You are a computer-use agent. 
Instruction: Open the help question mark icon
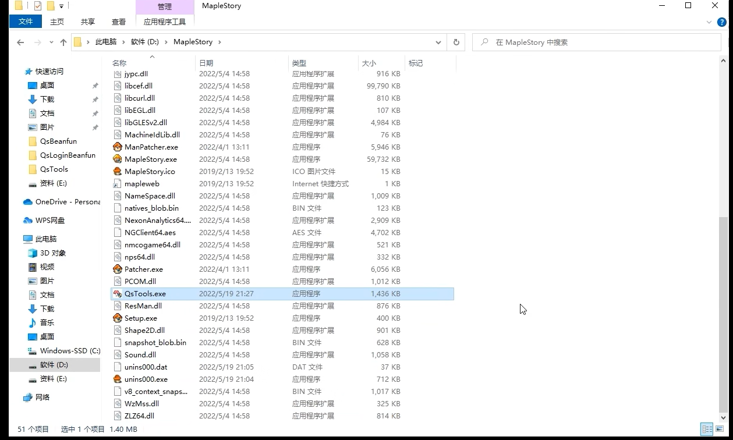pos(721,22)
